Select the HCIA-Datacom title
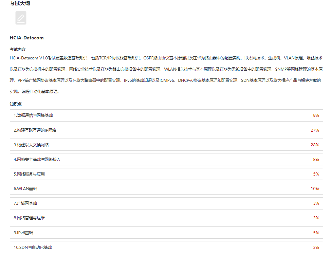Image resolution: width=332 pixels, height=256 pixels. click(x=27, y=38)
